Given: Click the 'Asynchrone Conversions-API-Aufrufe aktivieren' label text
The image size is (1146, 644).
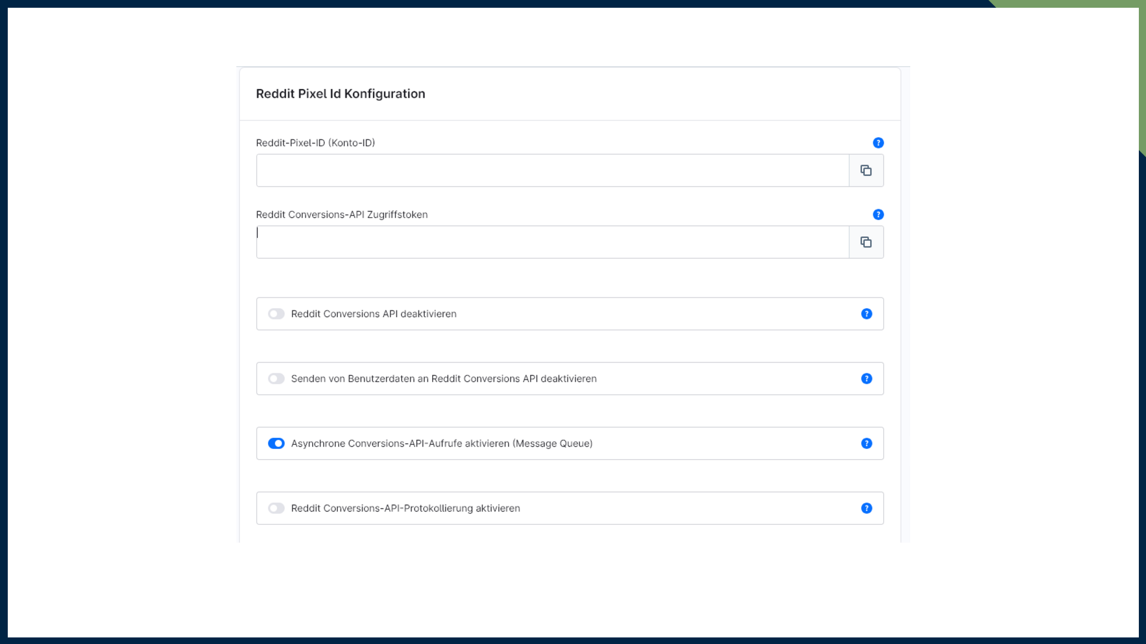Looking at the screenshot, I should [442, 444].
